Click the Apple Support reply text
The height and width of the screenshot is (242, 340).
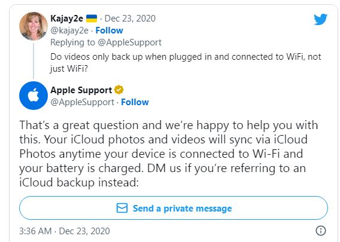169,154
